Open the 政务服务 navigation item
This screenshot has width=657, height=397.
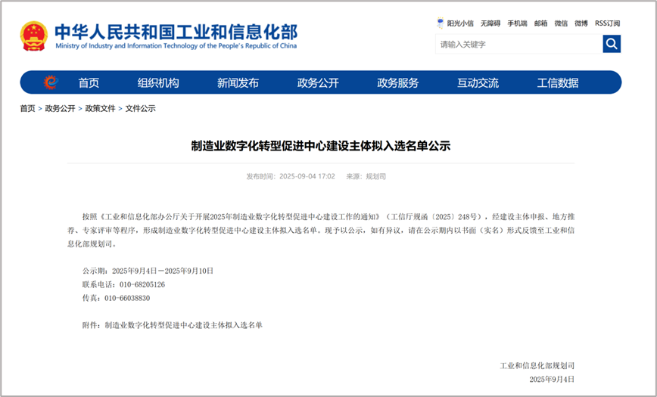398,83
